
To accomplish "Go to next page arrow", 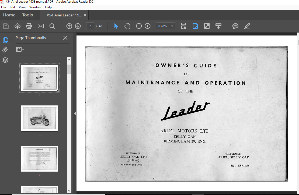I will pos(78,26).
